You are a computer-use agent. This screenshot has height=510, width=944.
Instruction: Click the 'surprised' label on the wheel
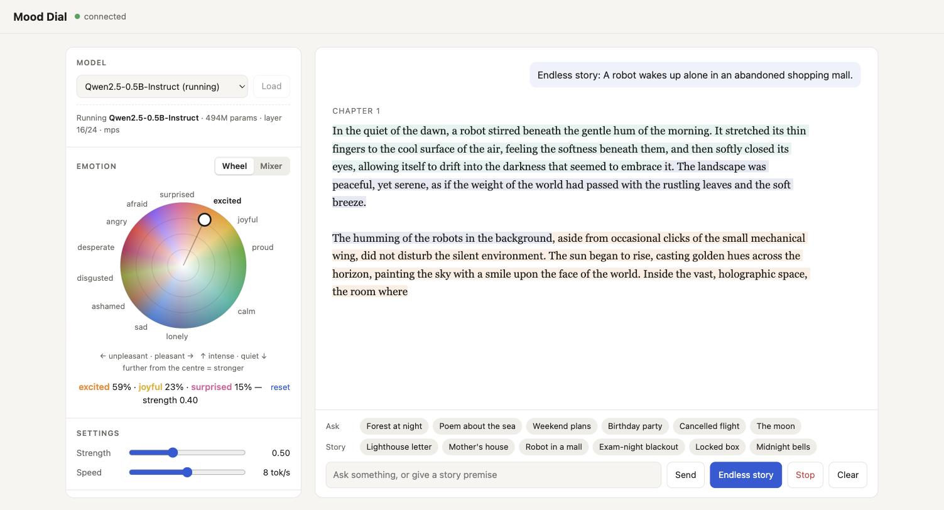click(x=177, y=195)
